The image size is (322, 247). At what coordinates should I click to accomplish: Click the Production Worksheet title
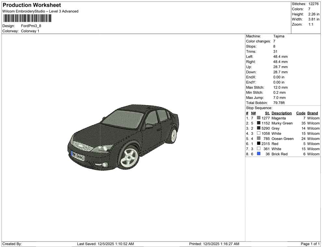[x=32, y=5]
